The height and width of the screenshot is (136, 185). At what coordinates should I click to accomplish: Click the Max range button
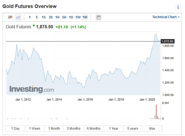click(152, 129)
